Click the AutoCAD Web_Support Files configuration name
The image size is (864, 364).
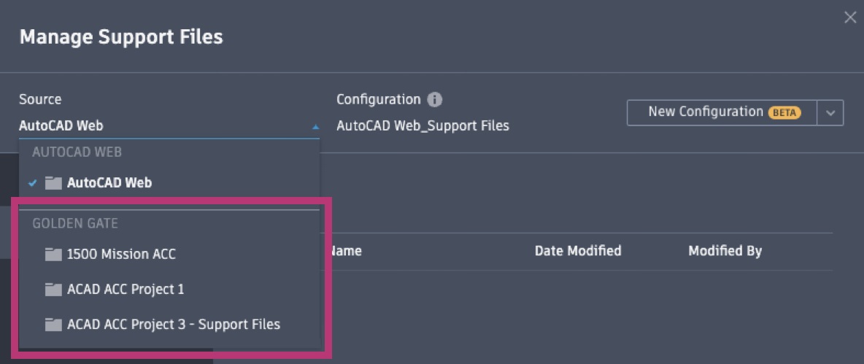click(x=423, y=125)
